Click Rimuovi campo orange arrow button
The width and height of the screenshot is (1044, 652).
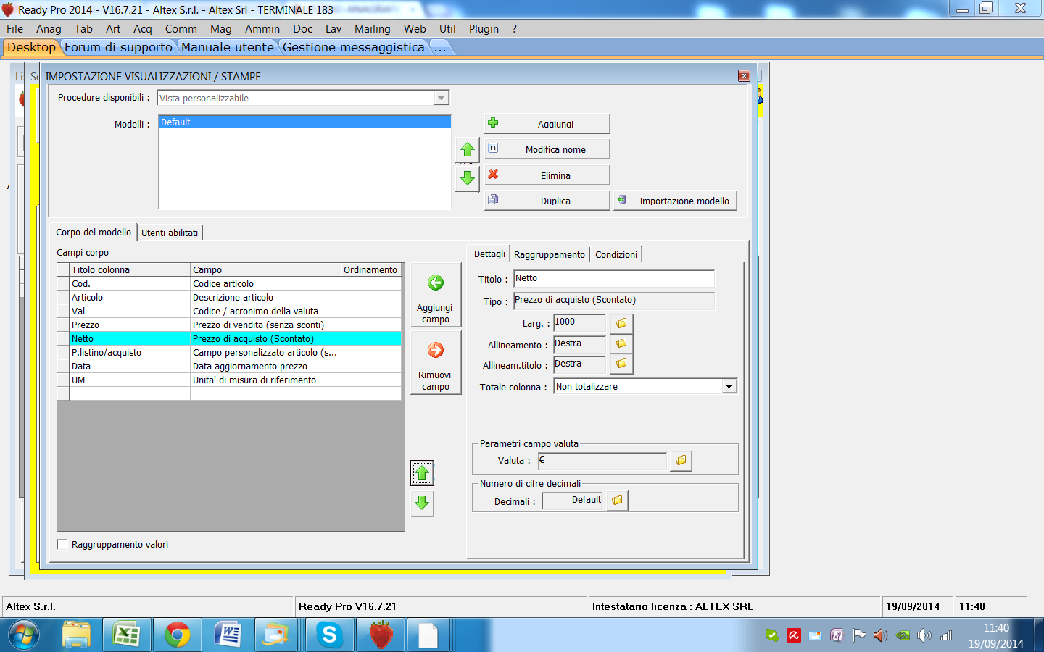[x=436, y=362]
